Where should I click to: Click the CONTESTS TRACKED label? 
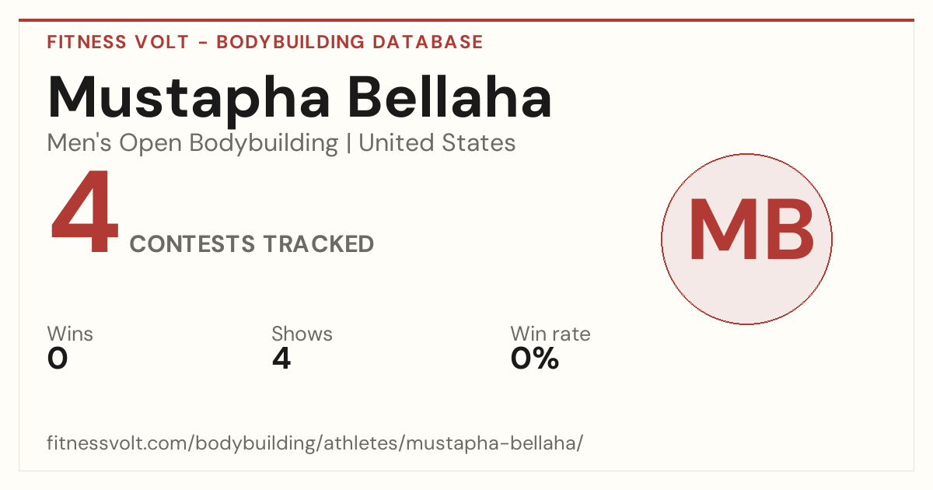pyautogui.click(x=252, y=244)
